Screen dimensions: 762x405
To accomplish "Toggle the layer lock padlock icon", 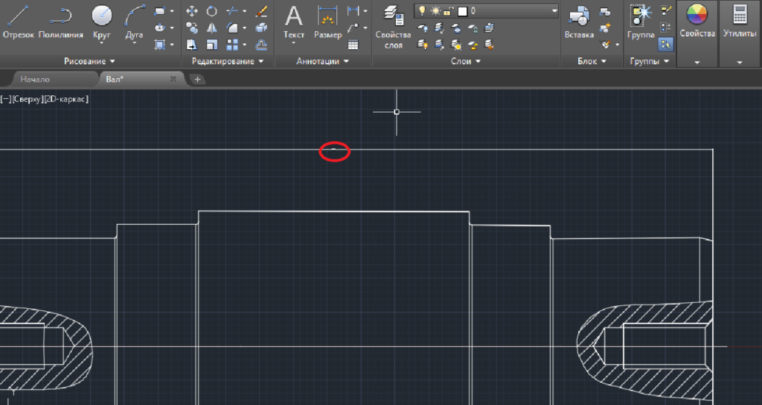I will pyautogui.click(x=449, y=11).
